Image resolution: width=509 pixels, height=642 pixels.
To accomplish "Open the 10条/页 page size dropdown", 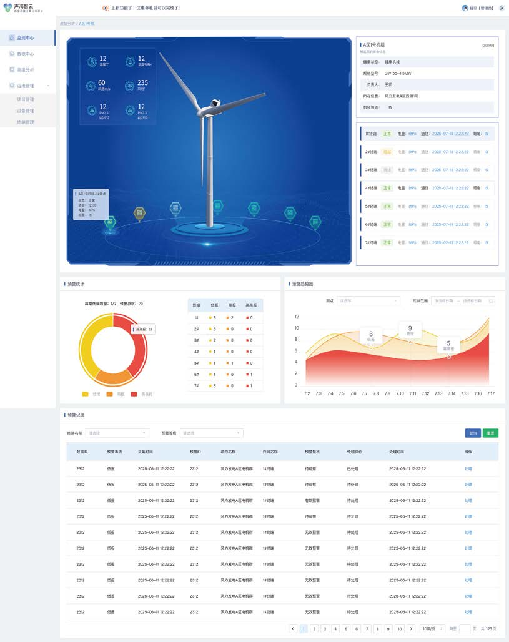I will point(432,628).
